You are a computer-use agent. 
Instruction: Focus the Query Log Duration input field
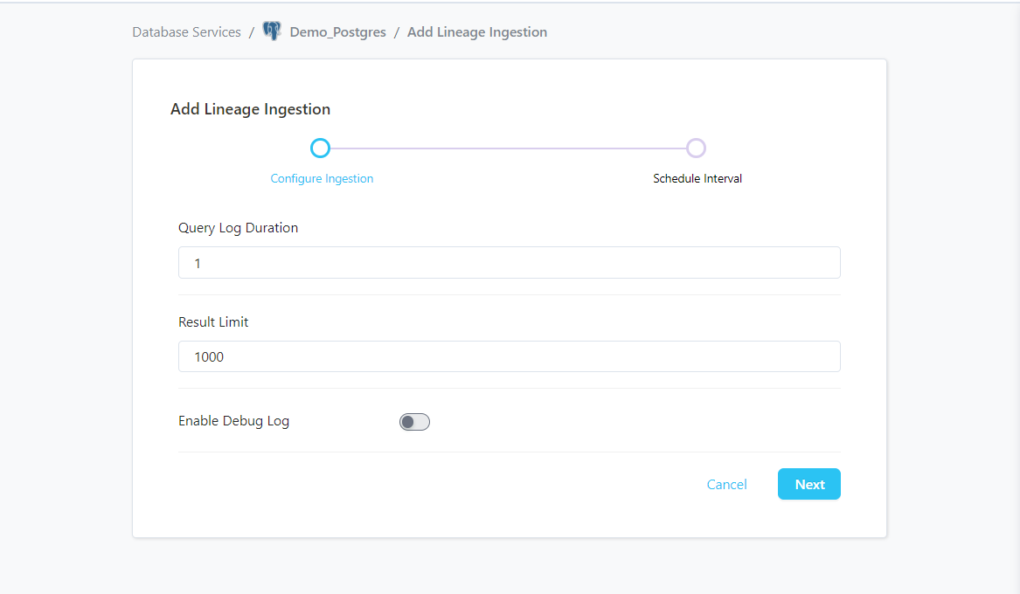509,263
